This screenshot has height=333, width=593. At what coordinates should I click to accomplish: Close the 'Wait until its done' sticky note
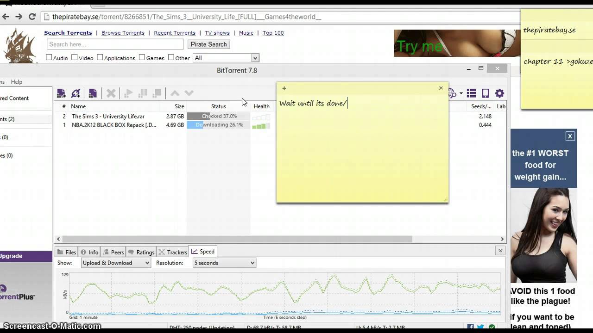[x=441, y=88]
